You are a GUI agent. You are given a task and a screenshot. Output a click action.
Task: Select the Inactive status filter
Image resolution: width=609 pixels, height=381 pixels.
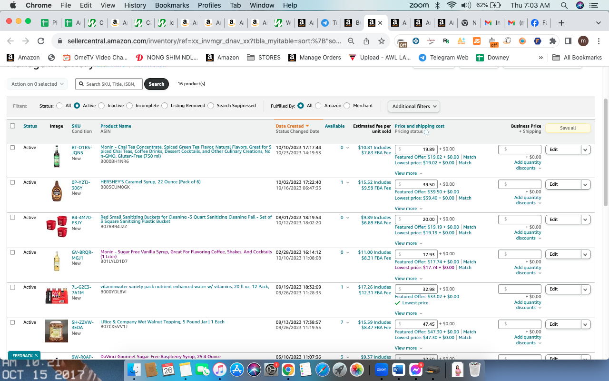[x=101, y=106]
